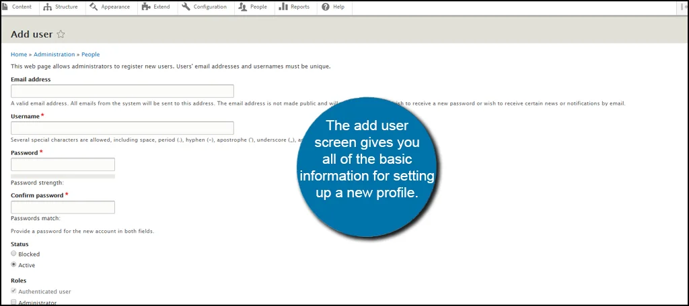The width and height of the screenshot is (689, 306).
Task: Click the Reports bar chart icon
Action: coord(283,7)
